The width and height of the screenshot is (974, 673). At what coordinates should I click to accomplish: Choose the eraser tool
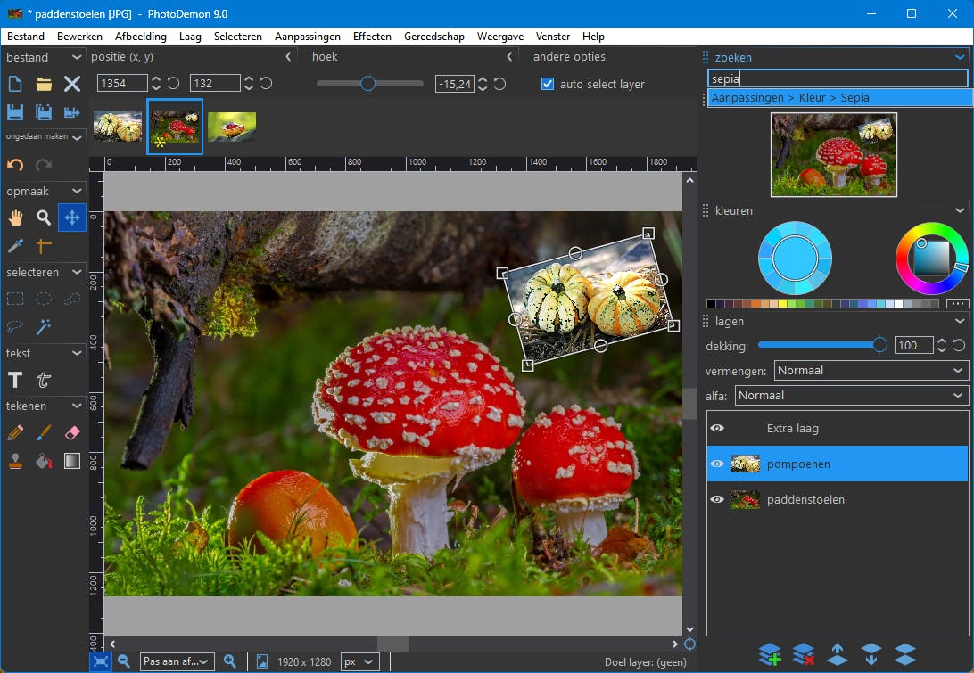72,432
